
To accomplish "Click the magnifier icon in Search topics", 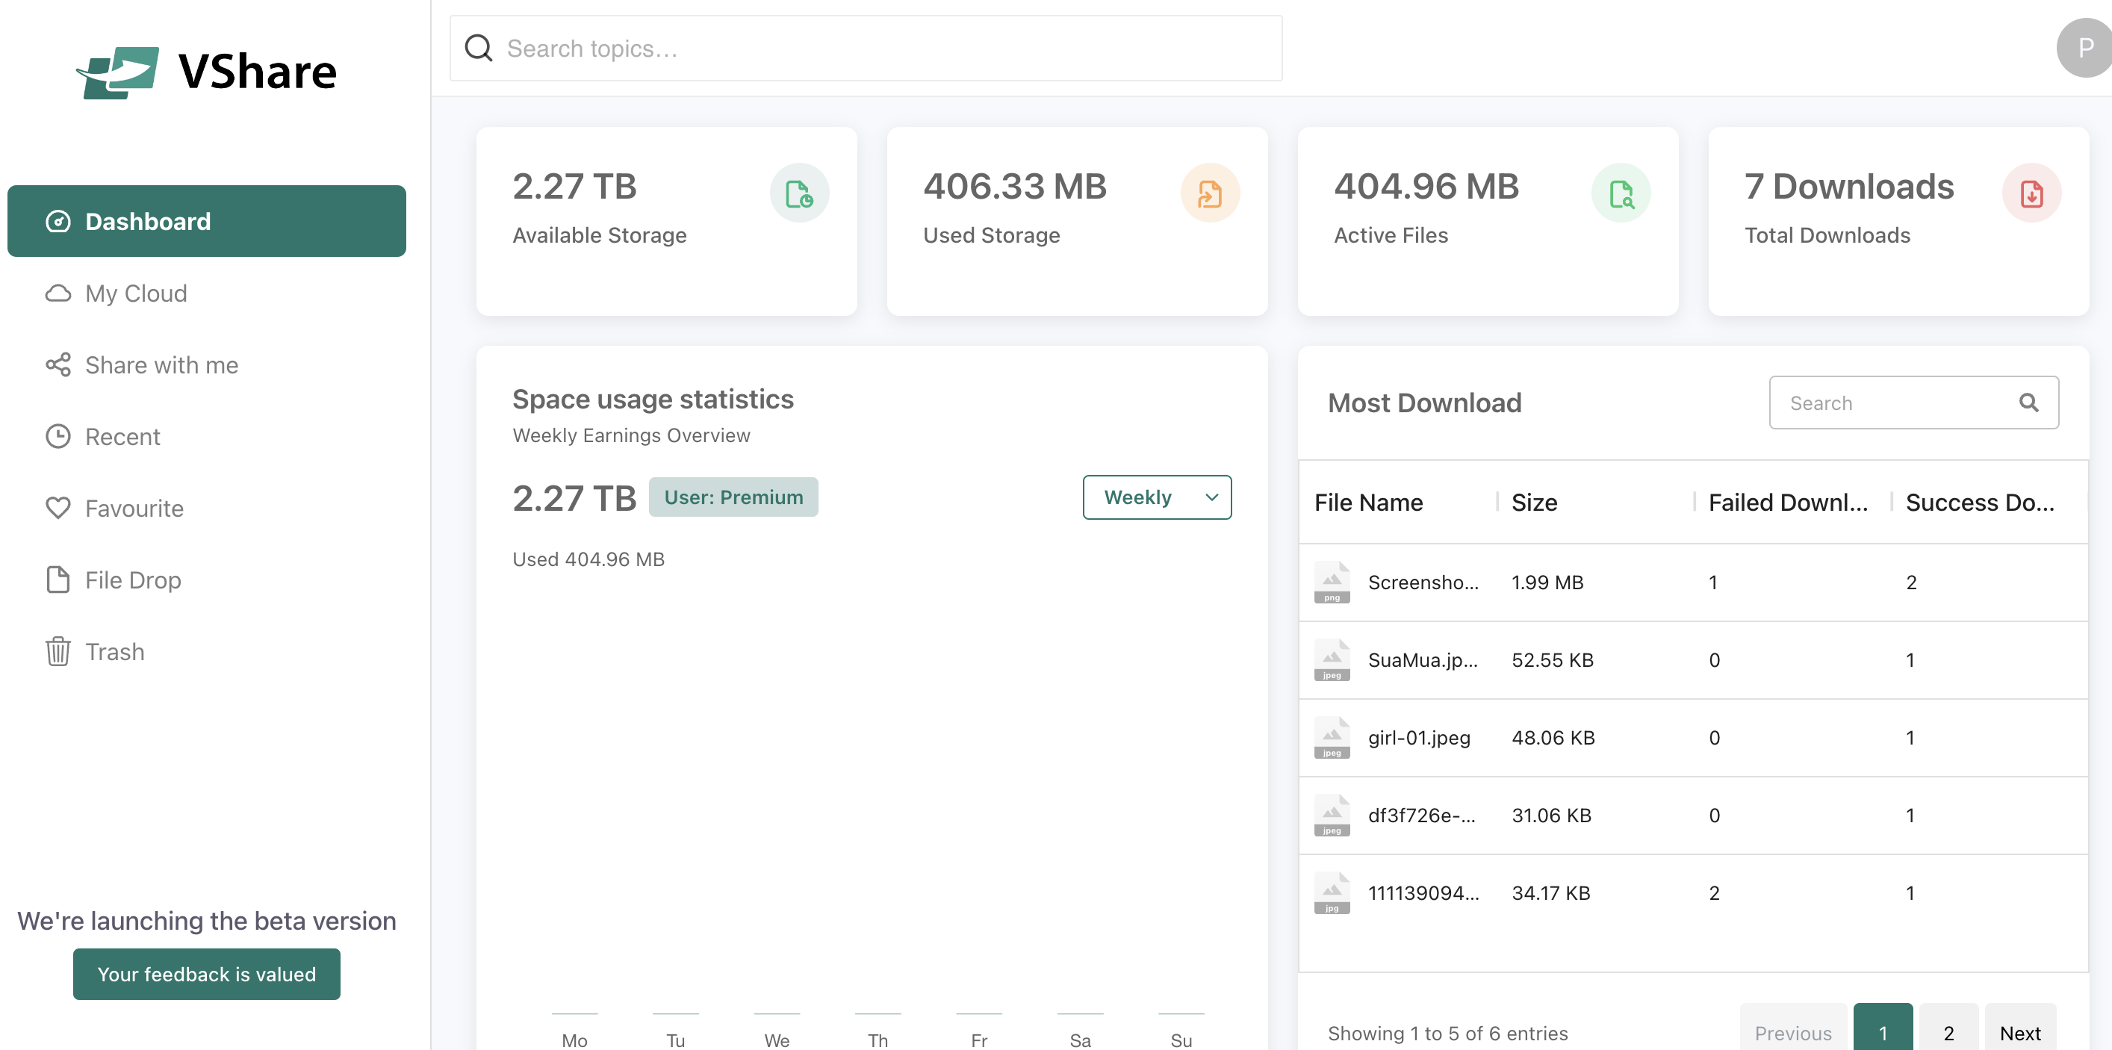I will pos(479,49).
